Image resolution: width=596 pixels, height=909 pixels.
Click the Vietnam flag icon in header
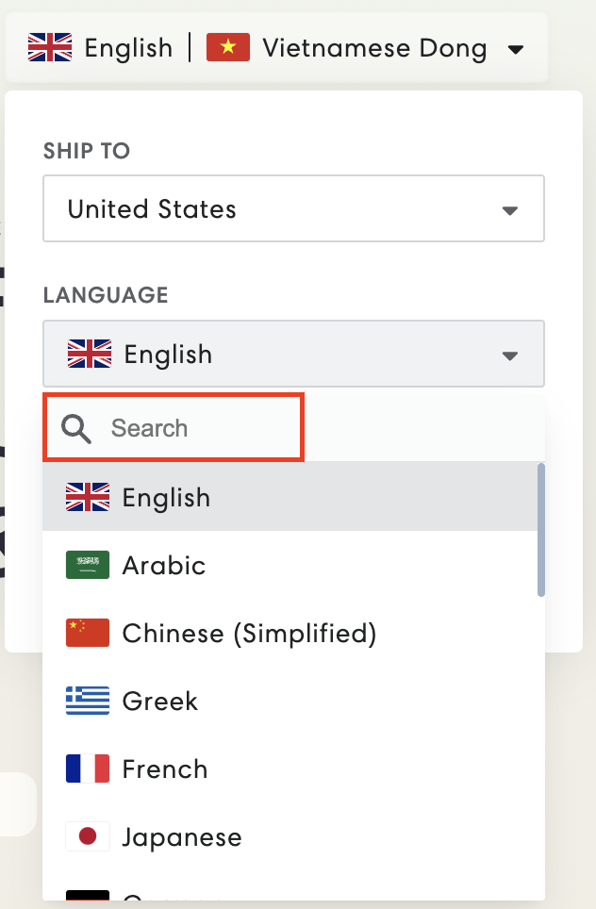[x=228, y=47]
